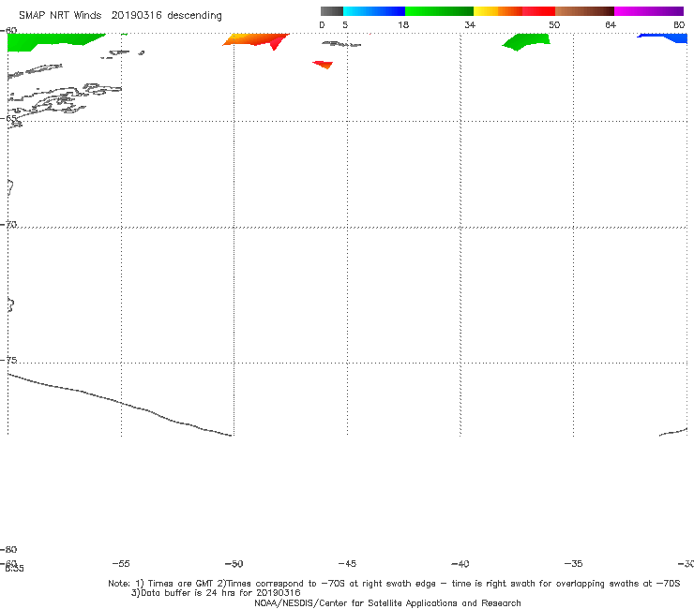Click the coastline curve below latitude -75
Screen dimensions: 694x609
(x=119, y=404)
